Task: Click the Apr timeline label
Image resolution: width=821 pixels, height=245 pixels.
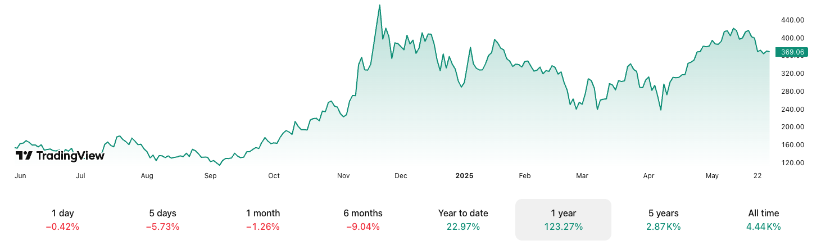Action: [648, 176]
